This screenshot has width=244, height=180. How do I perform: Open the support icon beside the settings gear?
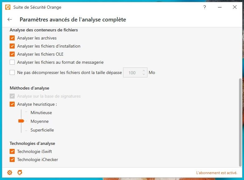point(20,173)
